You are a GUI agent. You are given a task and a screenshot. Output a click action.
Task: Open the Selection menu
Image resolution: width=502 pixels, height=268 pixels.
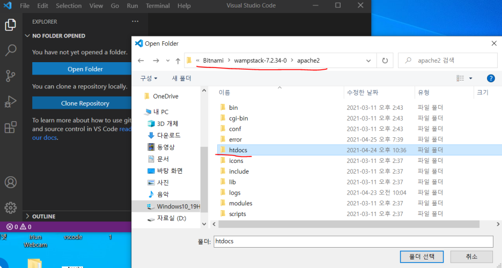click(69, 6)
